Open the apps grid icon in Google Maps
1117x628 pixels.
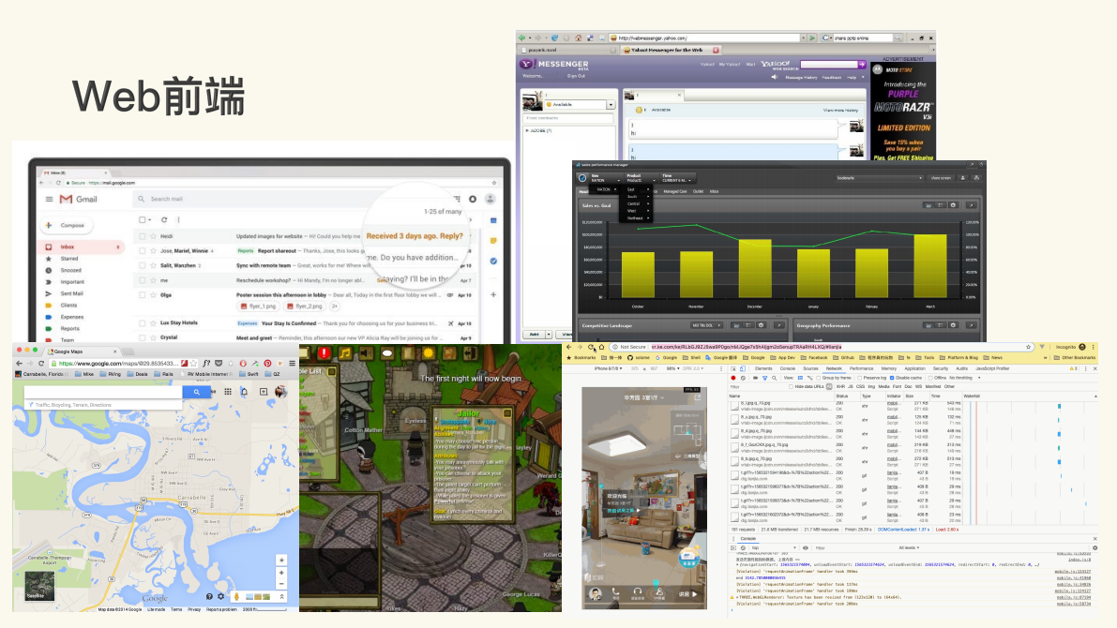point(228,392)
